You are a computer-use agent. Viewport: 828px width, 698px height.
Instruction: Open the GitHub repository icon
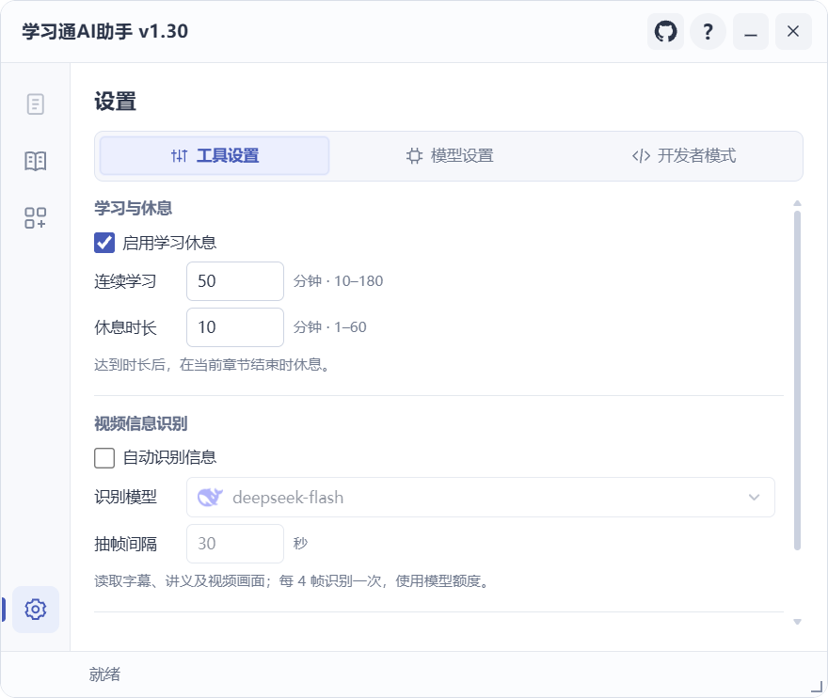pos(665,32)
